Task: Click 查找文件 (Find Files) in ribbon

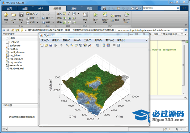Action: point(33,14)
